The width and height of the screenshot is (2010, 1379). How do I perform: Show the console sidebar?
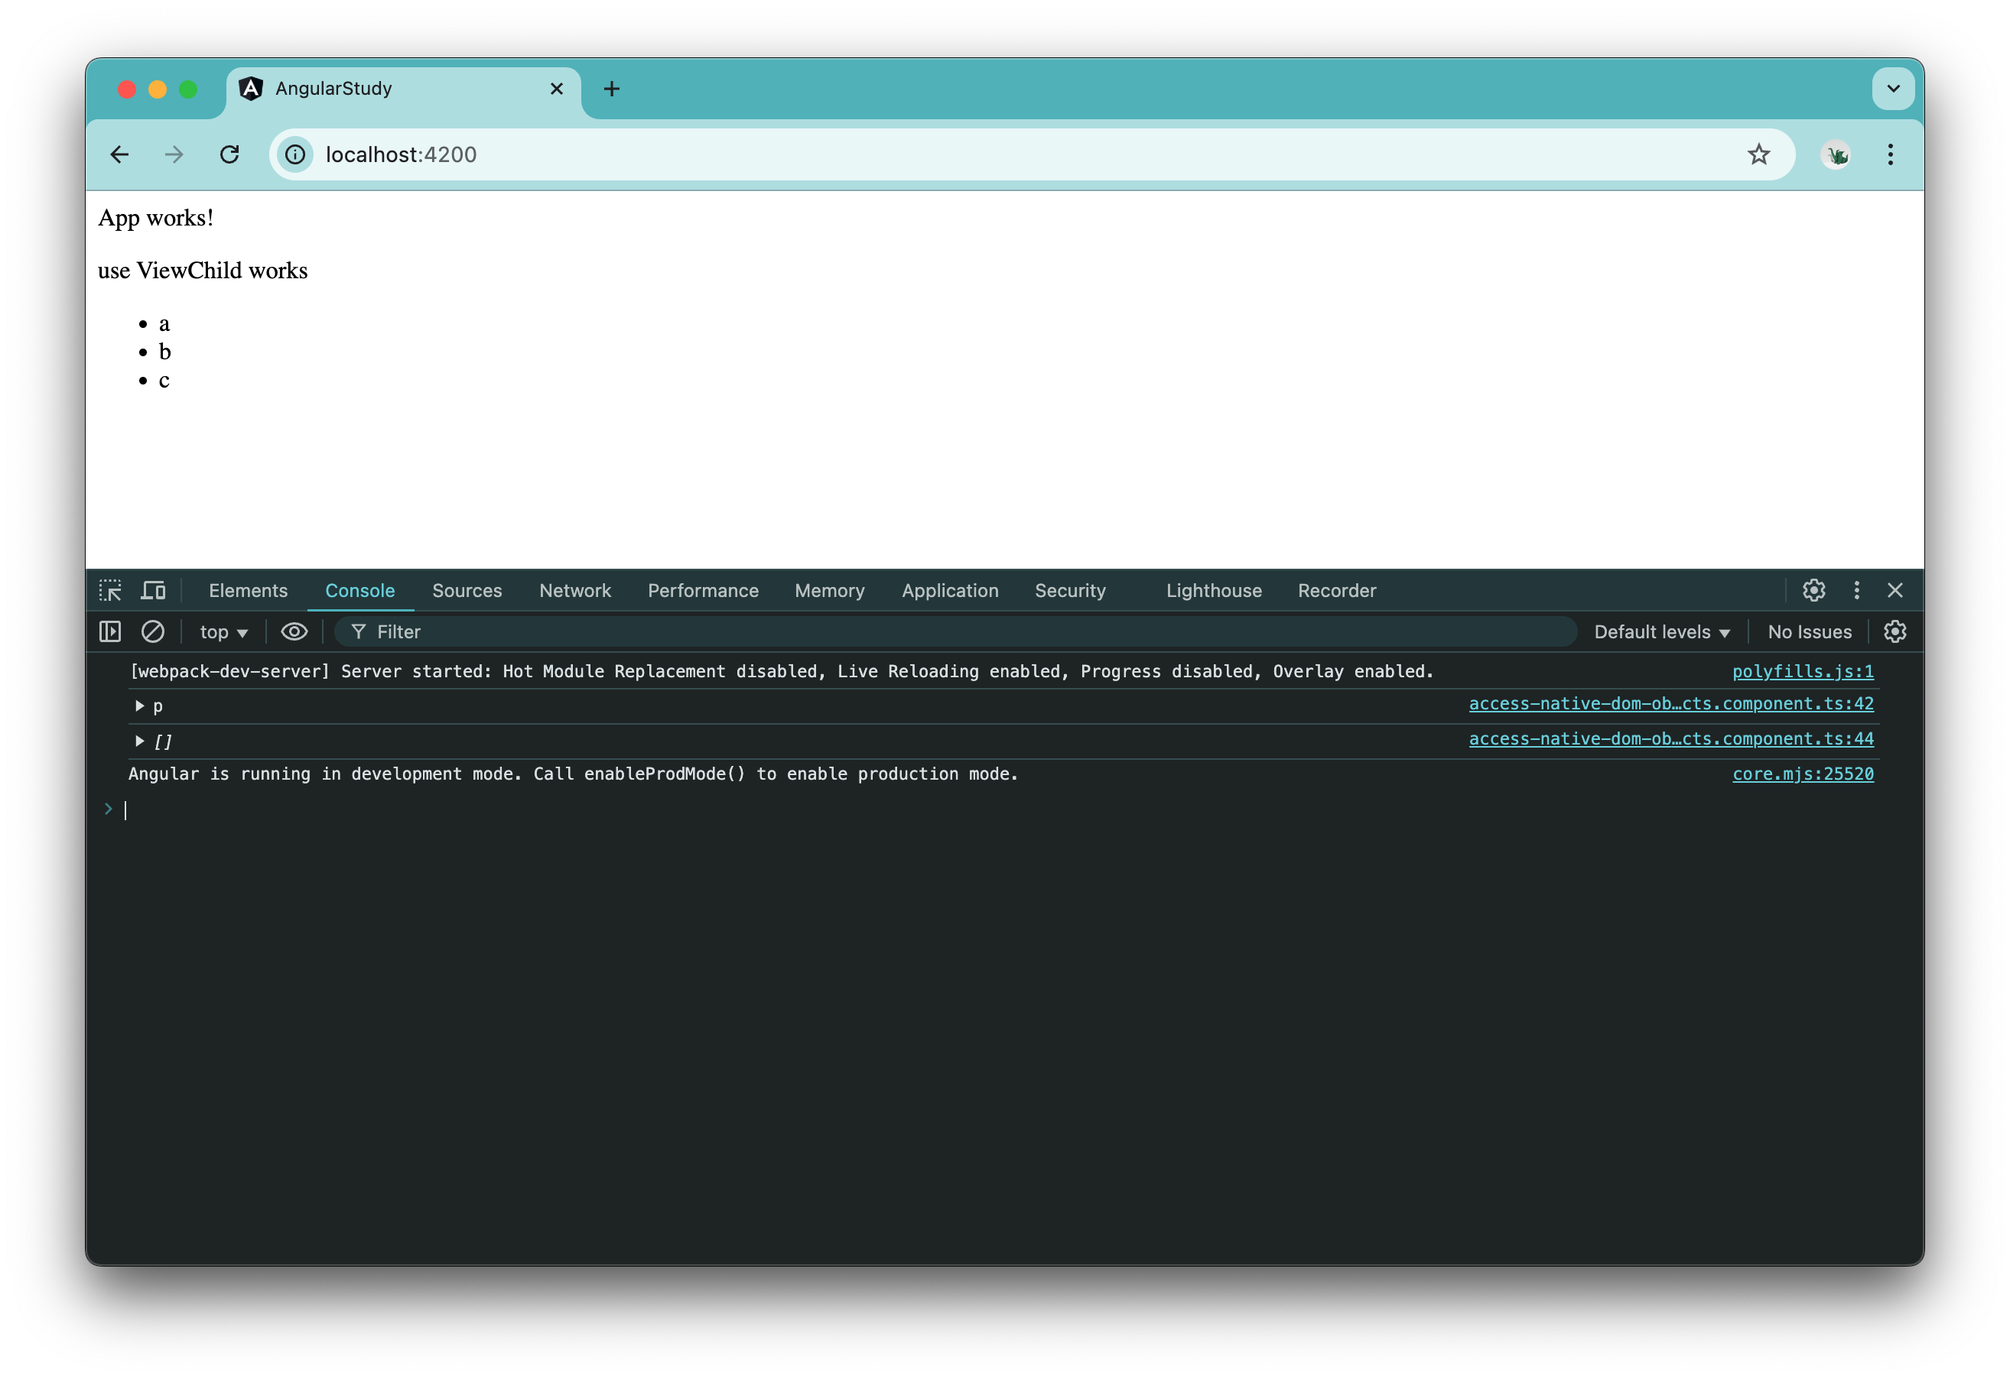pos(110,631)
